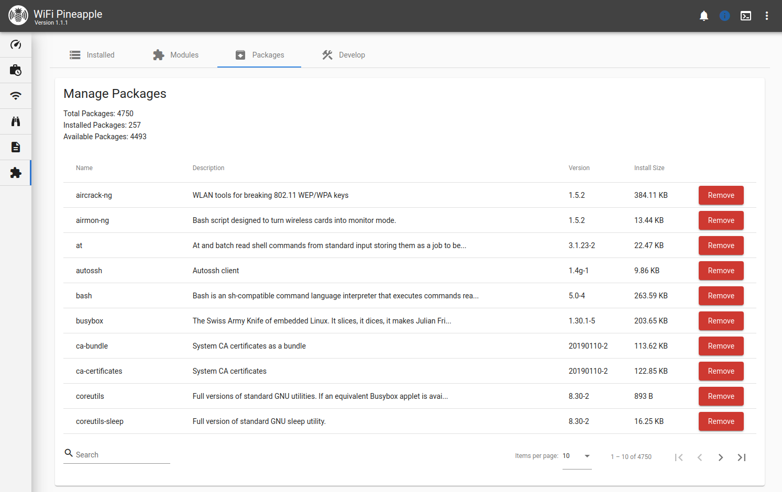Go to the first page of packages
Viewport: 782px width, 492px height.
point(679,457)
